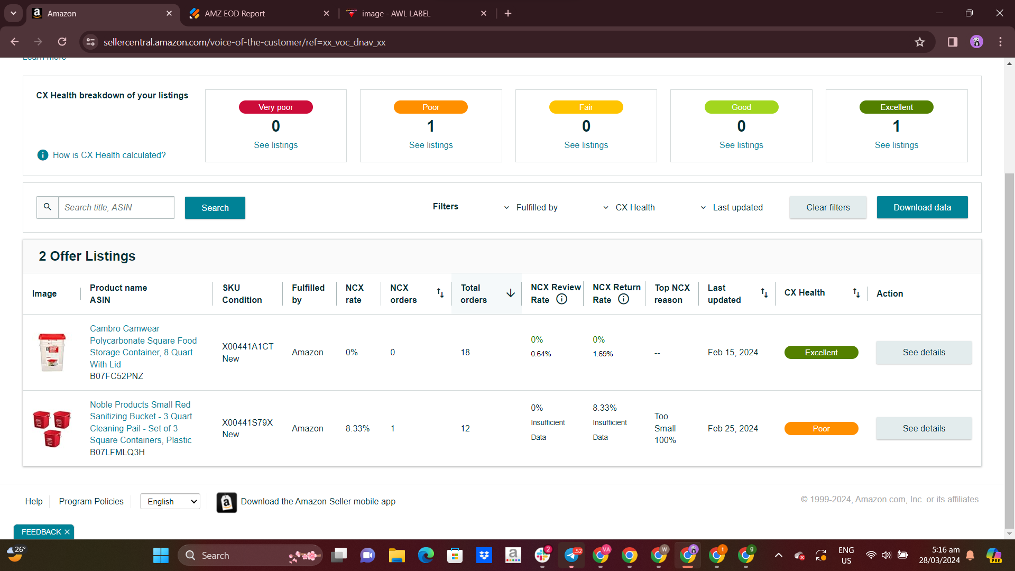
Task: Sort listings by NCX orders
Action: tap(440, 293)
